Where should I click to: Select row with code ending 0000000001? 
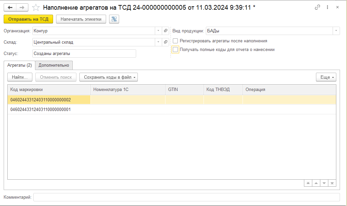click(x=172, y=109)
